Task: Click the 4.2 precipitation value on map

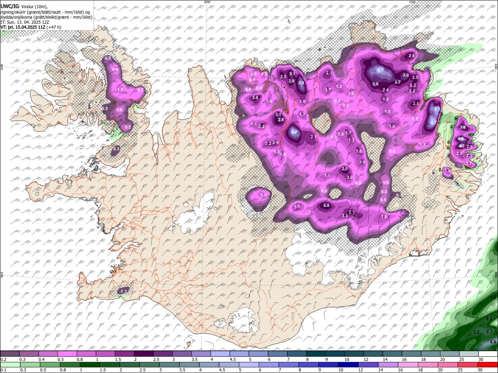Action: click(x=294, y=132)
